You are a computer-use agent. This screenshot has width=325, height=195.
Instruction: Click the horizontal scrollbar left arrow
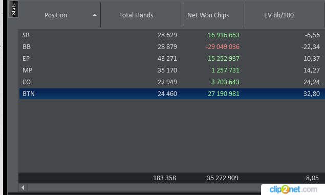coord(23,188)
